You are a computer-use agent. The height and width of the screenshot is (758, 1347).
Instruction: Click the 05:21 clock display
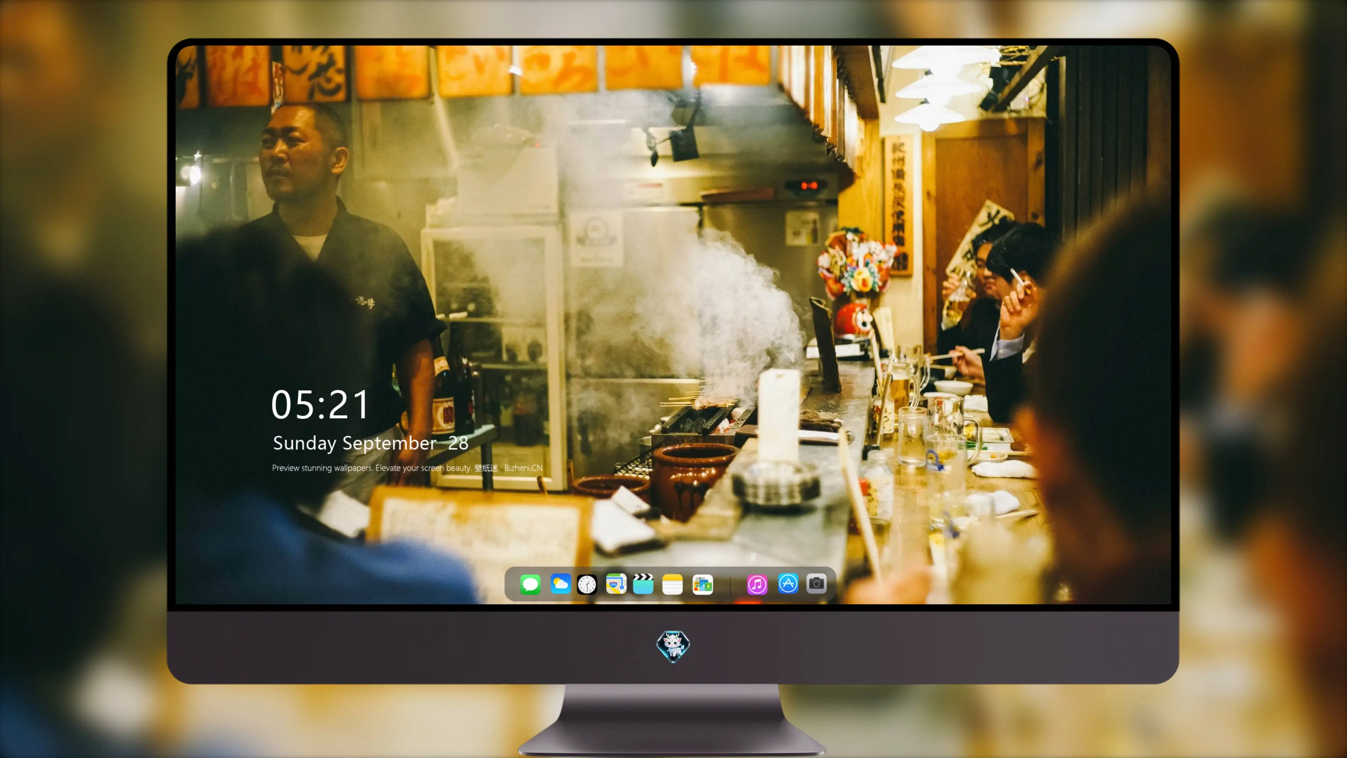(320, 405)
